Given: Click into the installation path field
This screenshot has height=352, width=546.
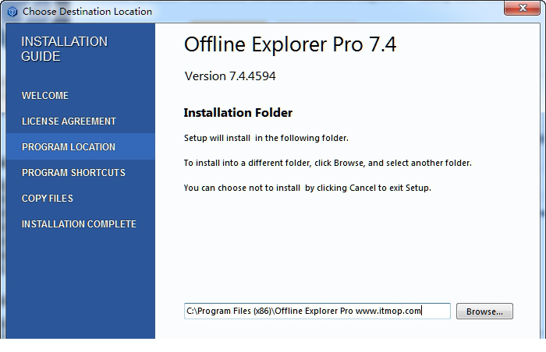Looking at the screenshot, I should [317, 311].
